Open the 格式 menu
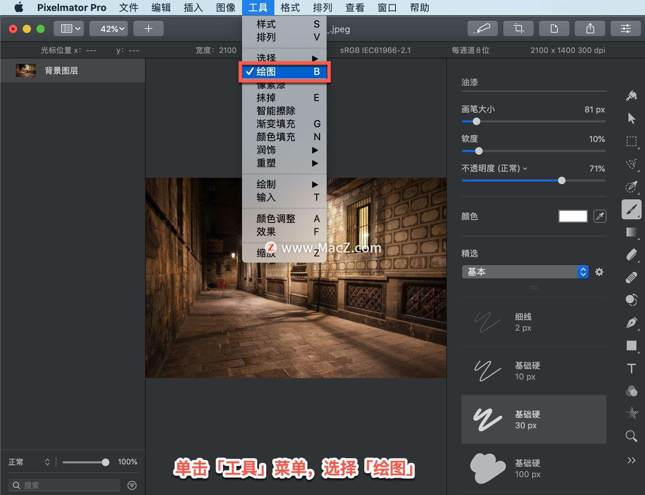 point(290,7)
